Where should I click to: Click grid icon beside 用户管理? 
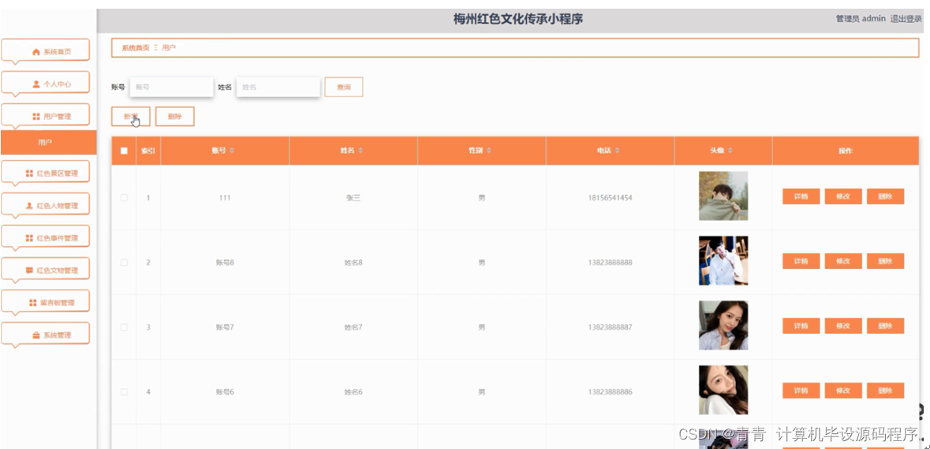[35, 116]
